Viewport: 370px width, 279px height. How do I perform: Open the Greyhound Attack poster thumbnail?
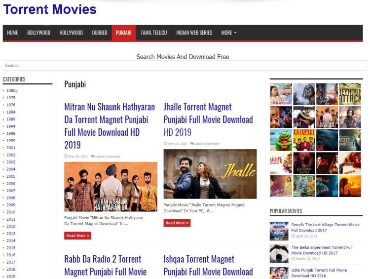click(350, 94)
